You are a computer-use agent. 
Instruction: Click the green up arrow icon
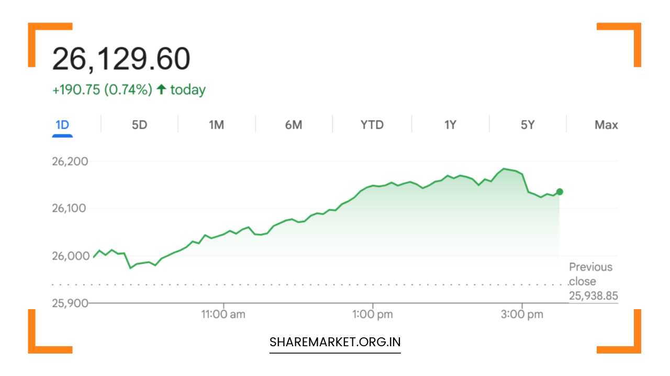(x=161, y=90)
